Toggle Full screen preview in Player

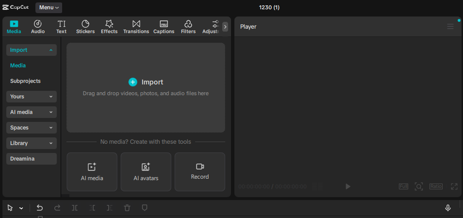click(403, 186)
